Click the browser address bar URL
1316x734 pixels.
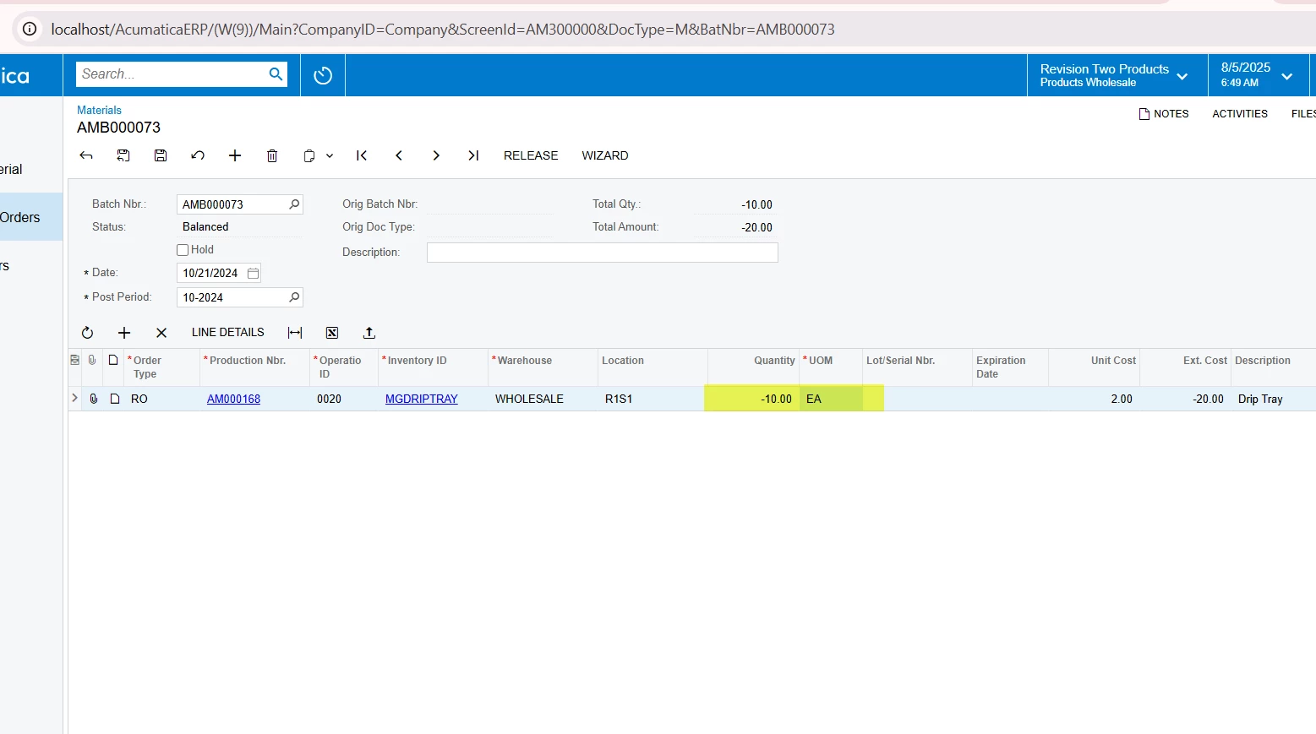tap(443, 30)
